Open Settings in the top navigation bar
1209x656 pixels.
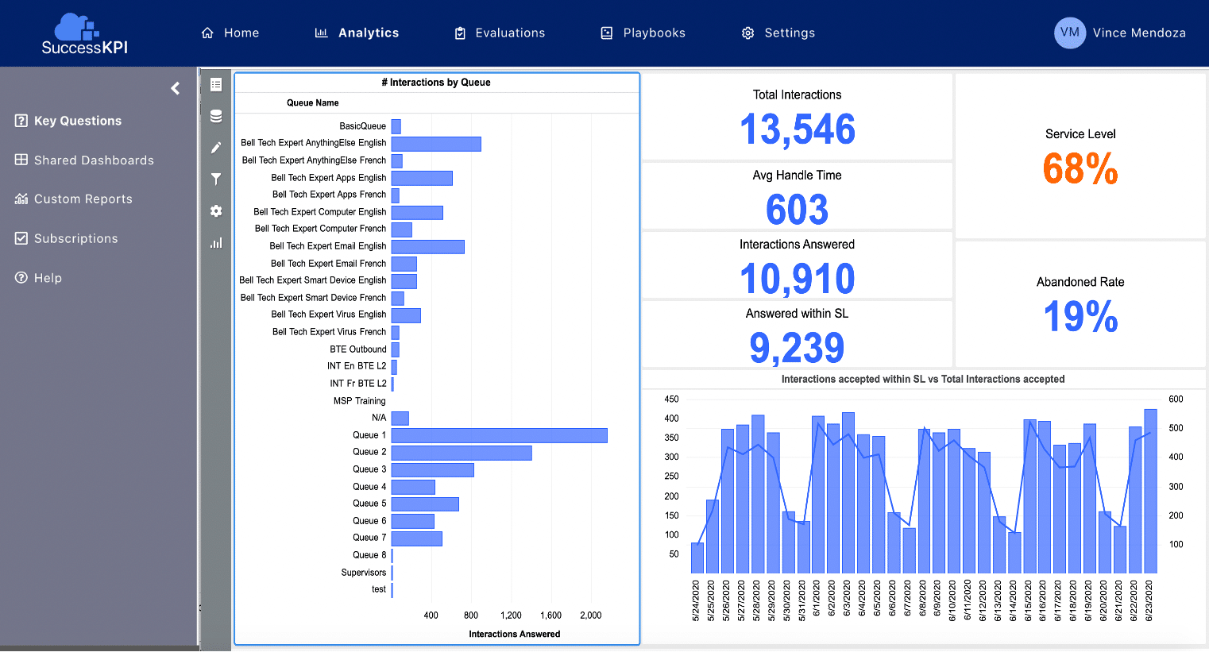[778, 33]
